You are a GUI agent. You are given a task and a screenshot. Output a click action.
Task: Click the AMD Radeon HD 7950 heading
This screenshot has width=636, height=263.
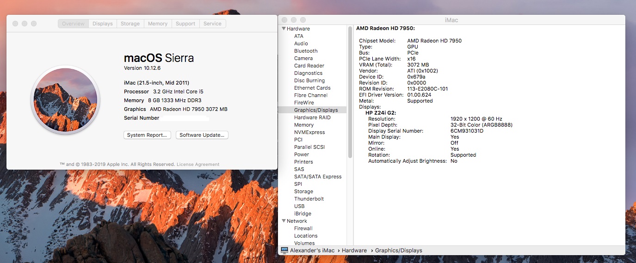coord(385,29)
